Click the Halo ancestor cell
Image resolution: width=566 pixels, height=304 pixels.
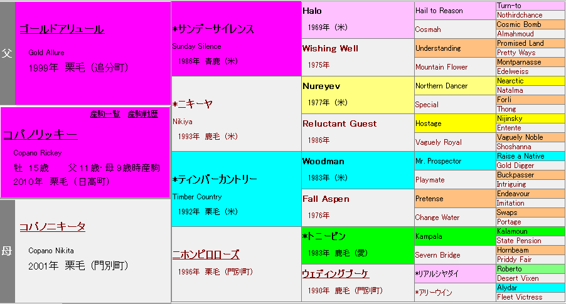tap(312, 11)
